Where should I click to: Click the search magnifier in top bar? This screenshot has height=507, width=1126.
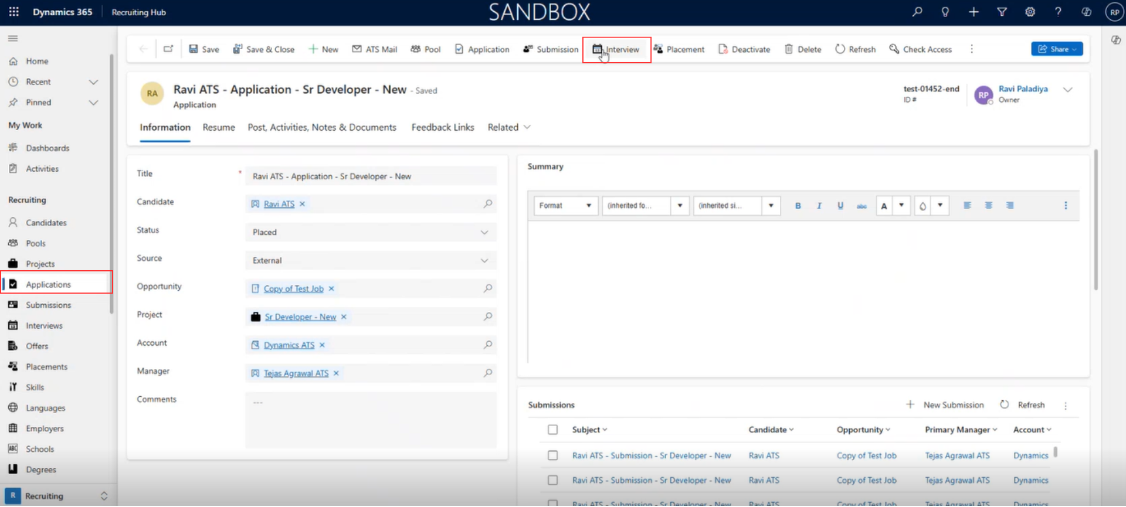tap(917, 12)
